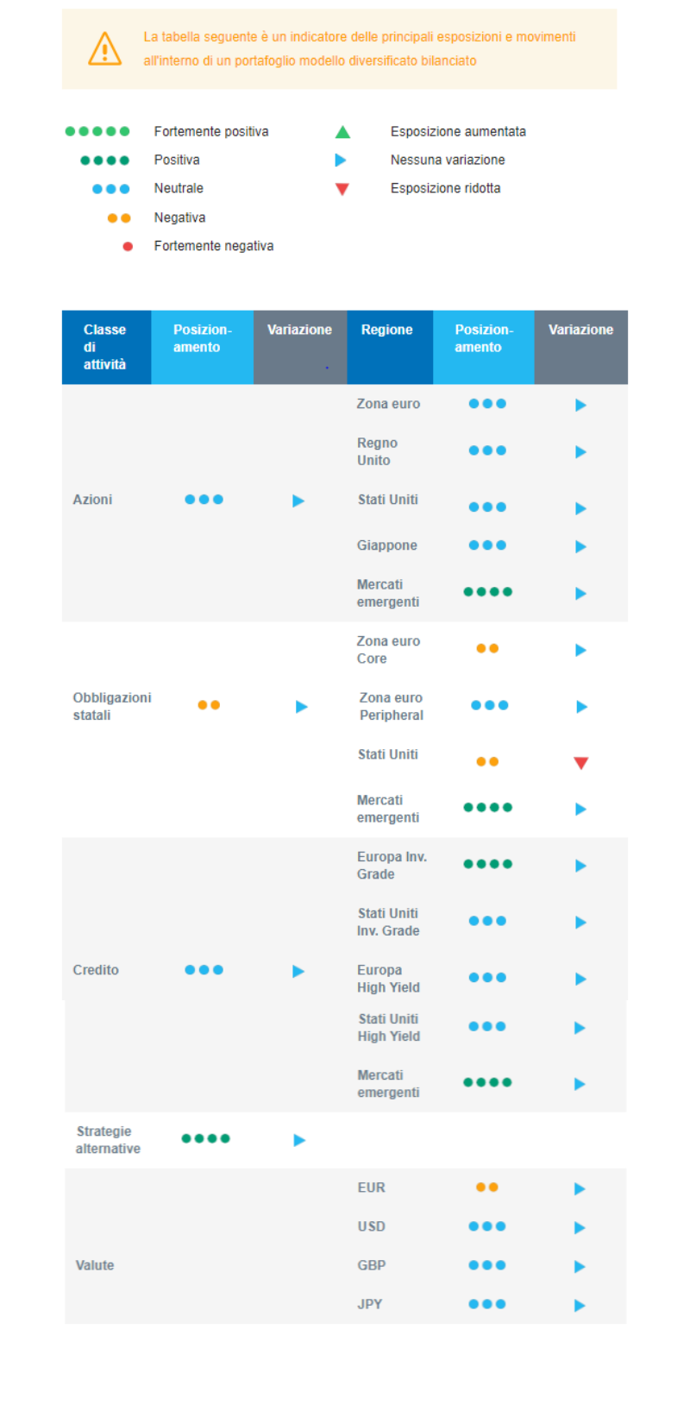
Task: Select the Regione column header
Action: [x=387, y=330]
